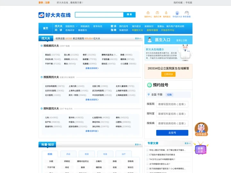Open 手机版 link at top
The image size is (231, 173).
[x=189, y=3]
